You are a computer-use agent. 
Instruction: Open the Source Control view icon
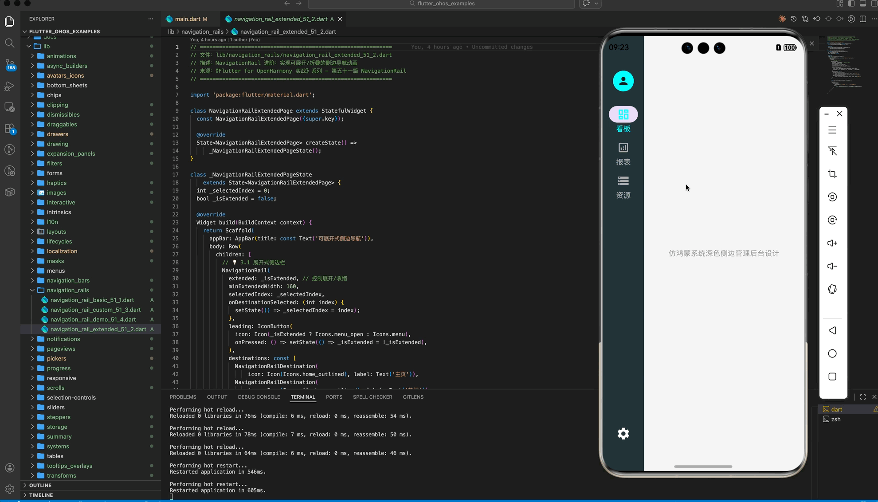[10, 64]
